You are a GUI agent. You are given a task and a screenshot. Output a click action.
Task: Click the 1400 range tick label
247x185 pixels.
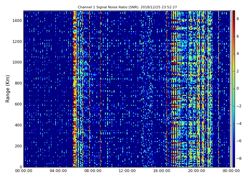point(17,21)
